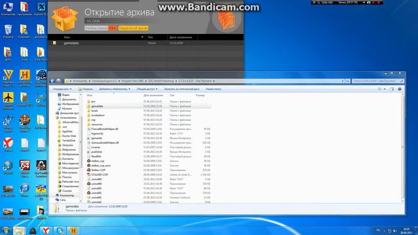Open the Упорядочить dropdown menu
Screen dimensions: 418x235
point(62,89)
